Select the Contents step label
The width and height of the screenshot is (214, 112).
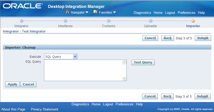pyautogui.click(x=109, y=26)
